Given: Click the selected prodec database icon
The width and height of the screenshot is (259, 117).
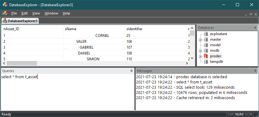Looking at the screenshot, I should pyautogui.click(x=206, y=56).
